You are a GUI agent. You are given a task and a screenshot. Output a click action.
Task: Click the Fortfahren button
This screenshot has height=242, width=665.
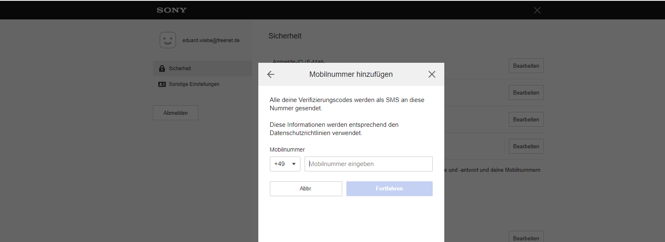389,189
